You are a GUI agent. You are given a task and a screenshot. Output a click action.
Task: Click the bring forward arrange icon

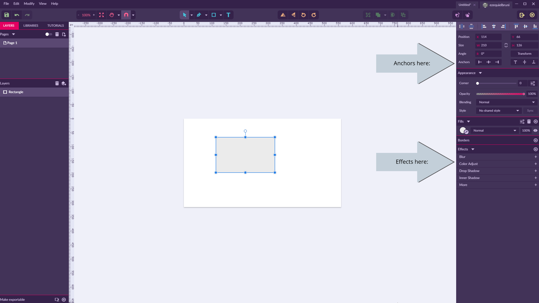click(457, 15)
